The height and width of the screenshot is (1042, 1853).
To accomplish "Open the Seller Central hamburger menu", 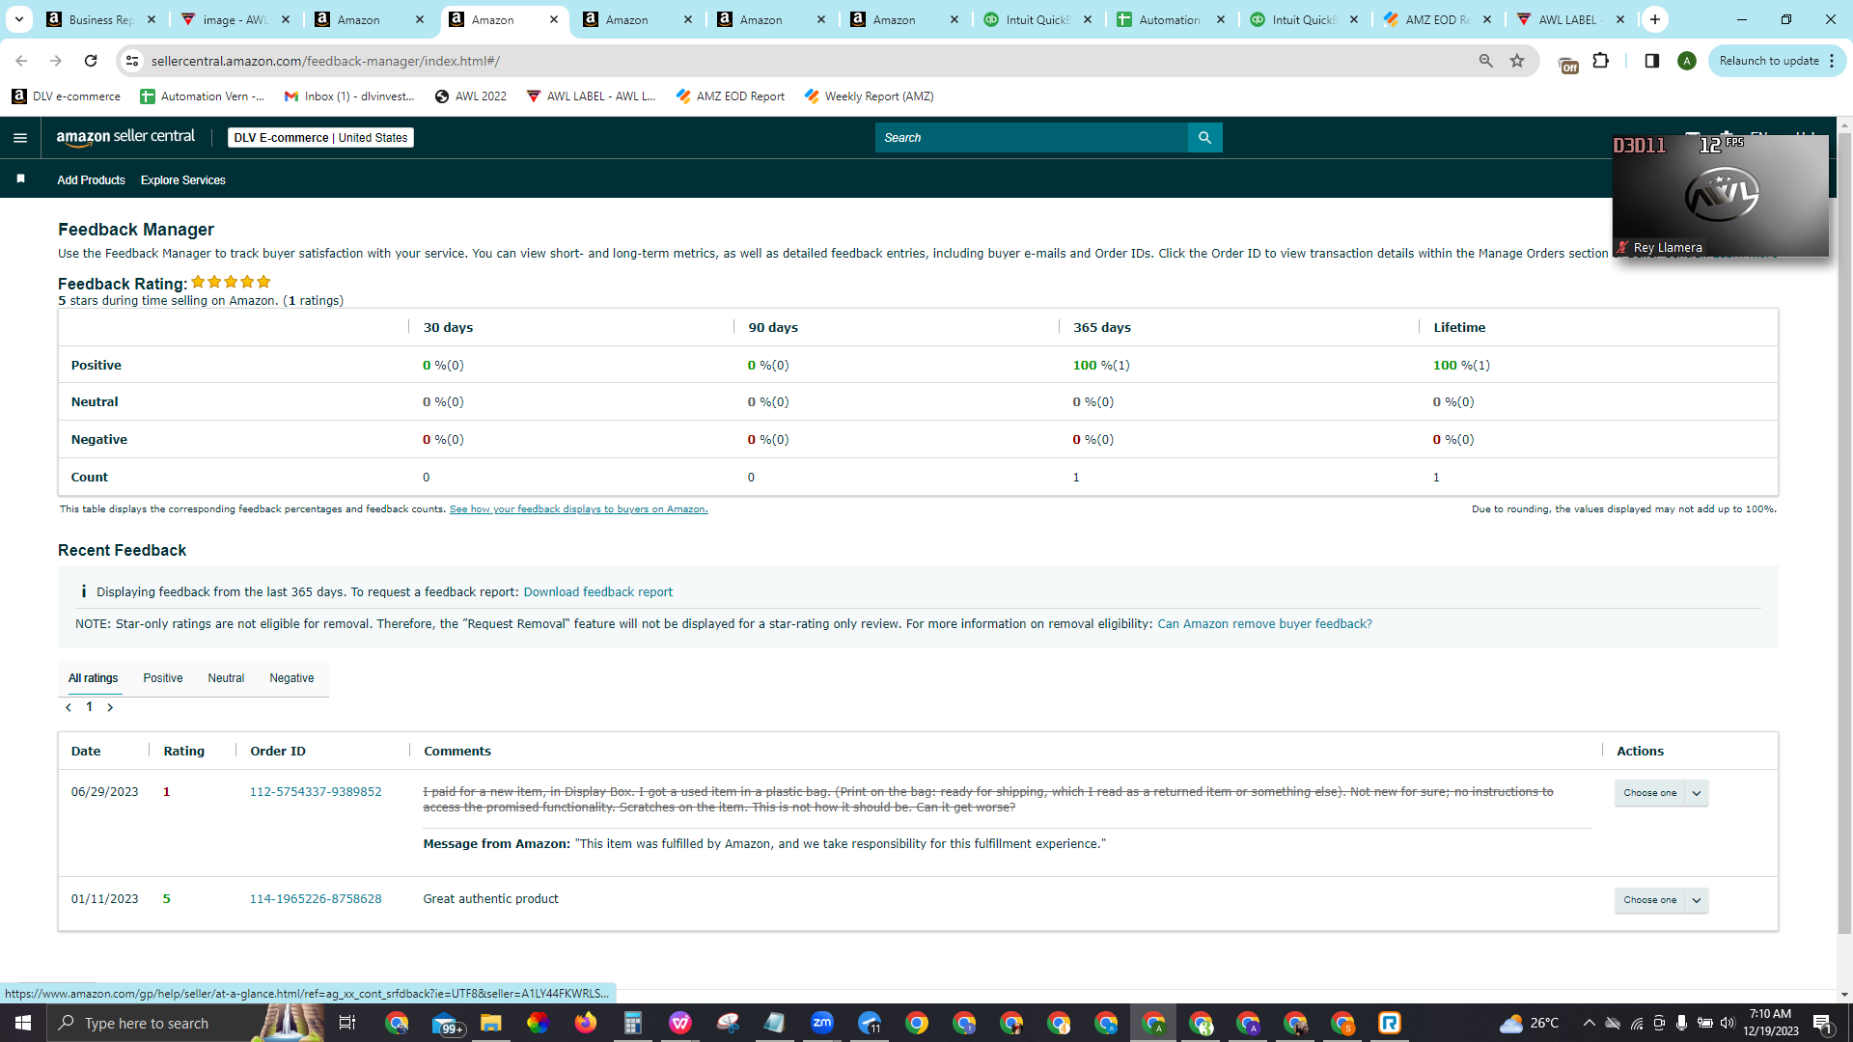I will point(20,138).
